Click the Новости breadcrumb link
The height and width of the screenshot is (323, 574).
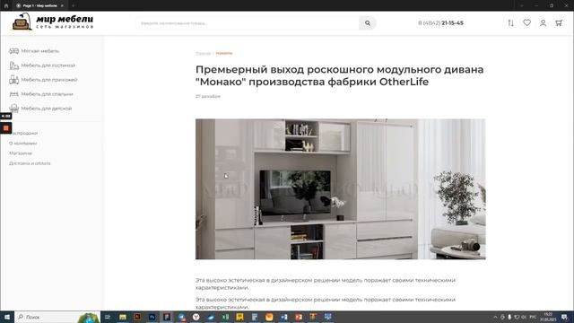223,54
